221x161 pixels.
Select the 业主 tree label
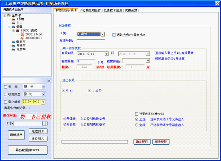19,23
